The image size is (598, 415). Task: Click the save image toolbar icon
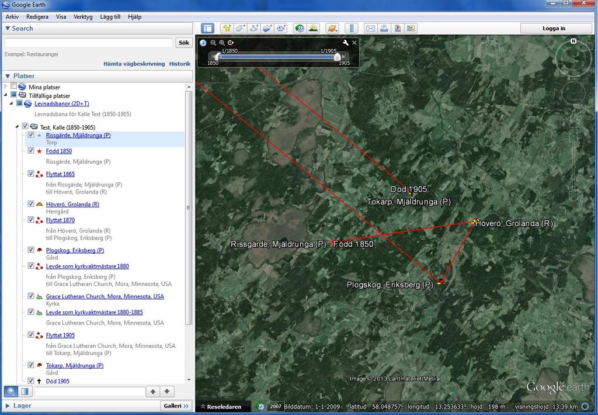[397, 28]
